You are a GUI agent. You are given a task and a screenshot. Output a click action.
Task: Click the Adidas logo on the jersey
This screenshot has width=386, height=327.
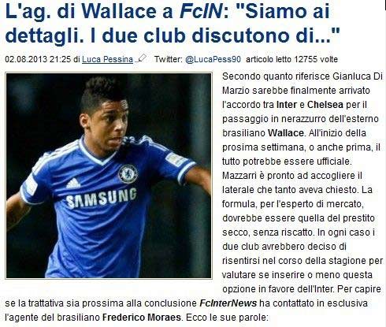tap(73, 184)
